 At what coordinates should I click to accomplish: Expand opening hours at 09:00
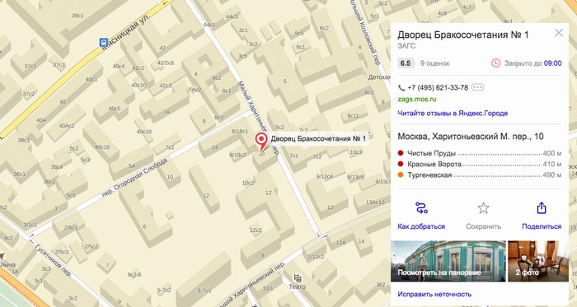click(553, 63)
